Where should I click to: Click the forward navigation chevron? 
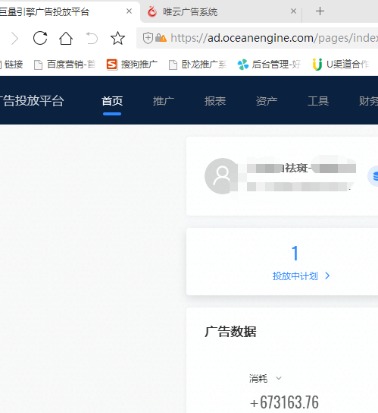(x=14, y=39)
